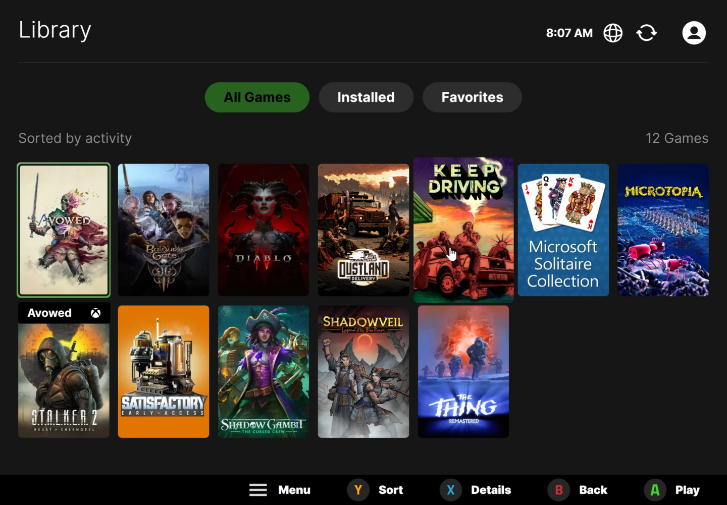Screen dimensions: 727x505
Task: Launch Baldur's Gate 3 from its tile
Action: 163,230
